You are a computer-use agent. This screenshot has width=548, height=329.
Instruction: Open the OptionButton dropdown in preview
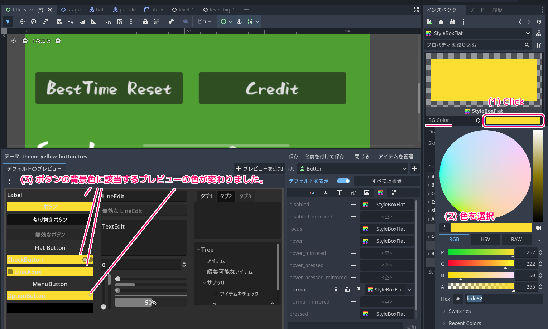pos(50,296)
